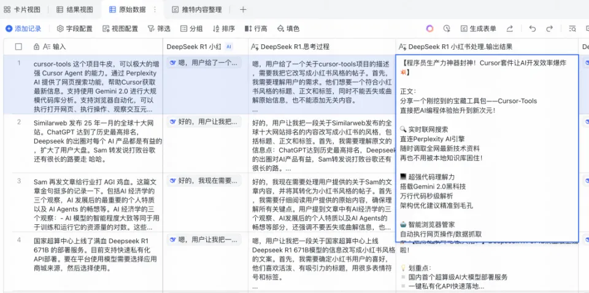
Task: Click the DeepSeek R1 小红 column header
Action: 206,47
